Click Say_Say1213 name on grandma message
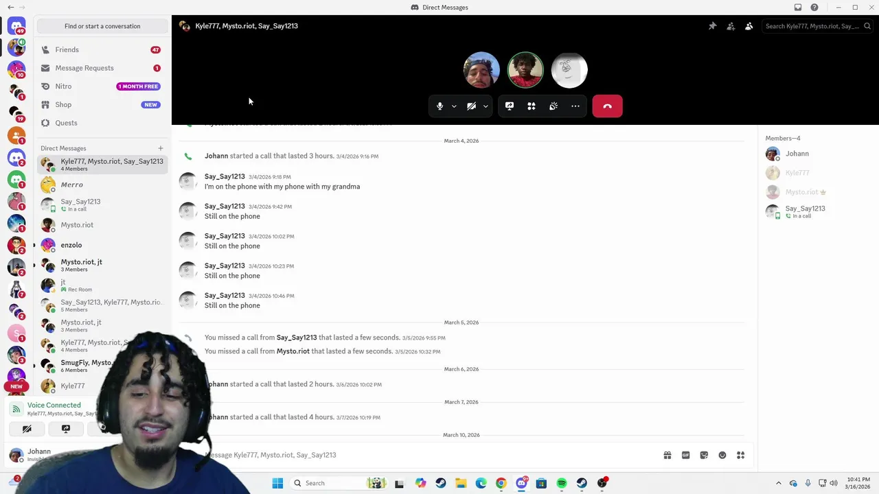Viewport: 879px width, 494px height. tap(225, 176)
